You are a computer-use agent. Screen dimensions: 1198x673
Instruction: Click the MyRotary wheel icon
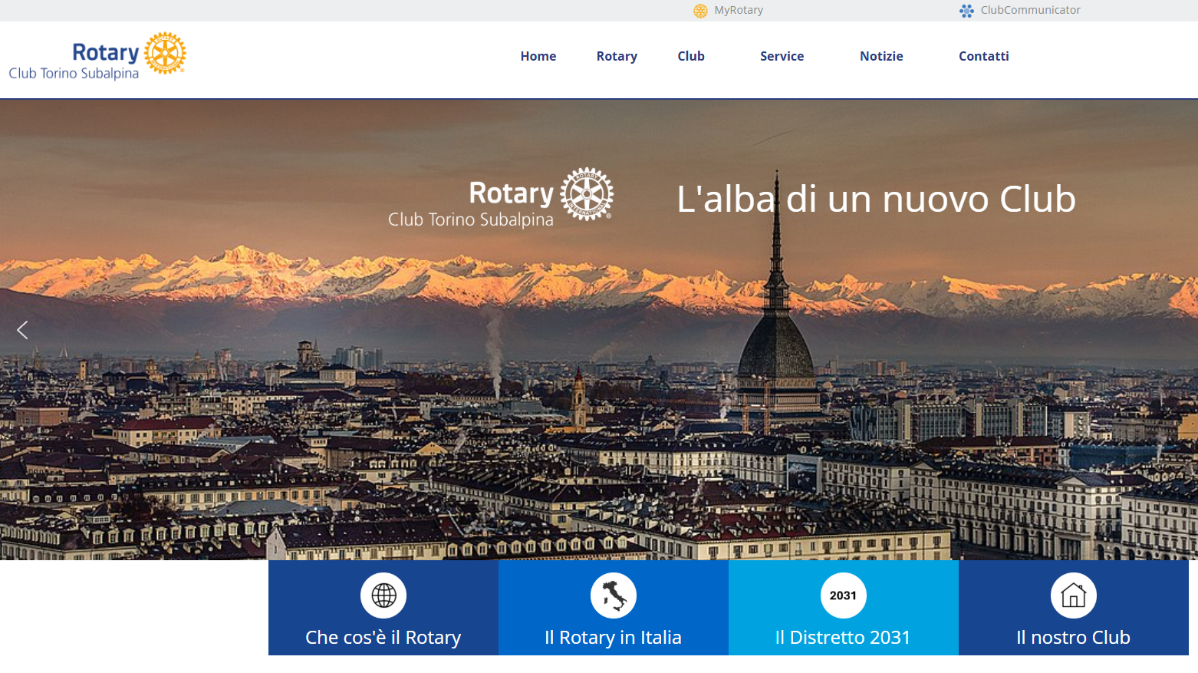pyautogui.click(x=700, y=11)
